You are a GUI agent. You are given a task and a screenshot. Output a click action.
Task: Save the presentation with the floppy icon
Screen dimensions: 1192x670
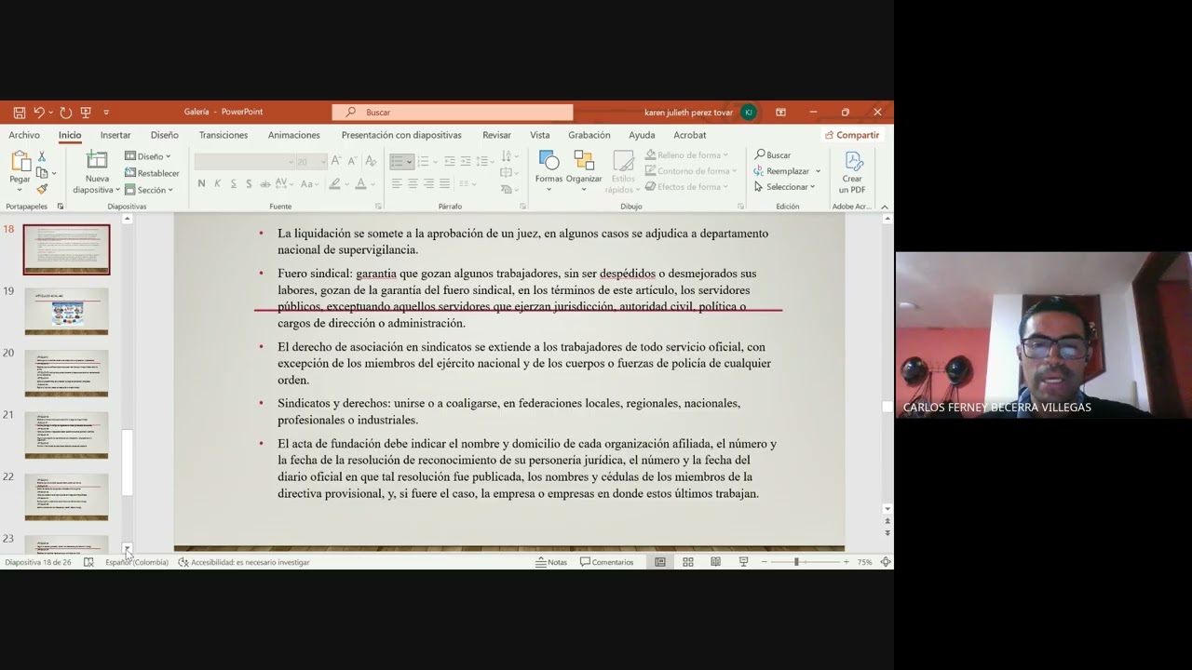(19, 113)
